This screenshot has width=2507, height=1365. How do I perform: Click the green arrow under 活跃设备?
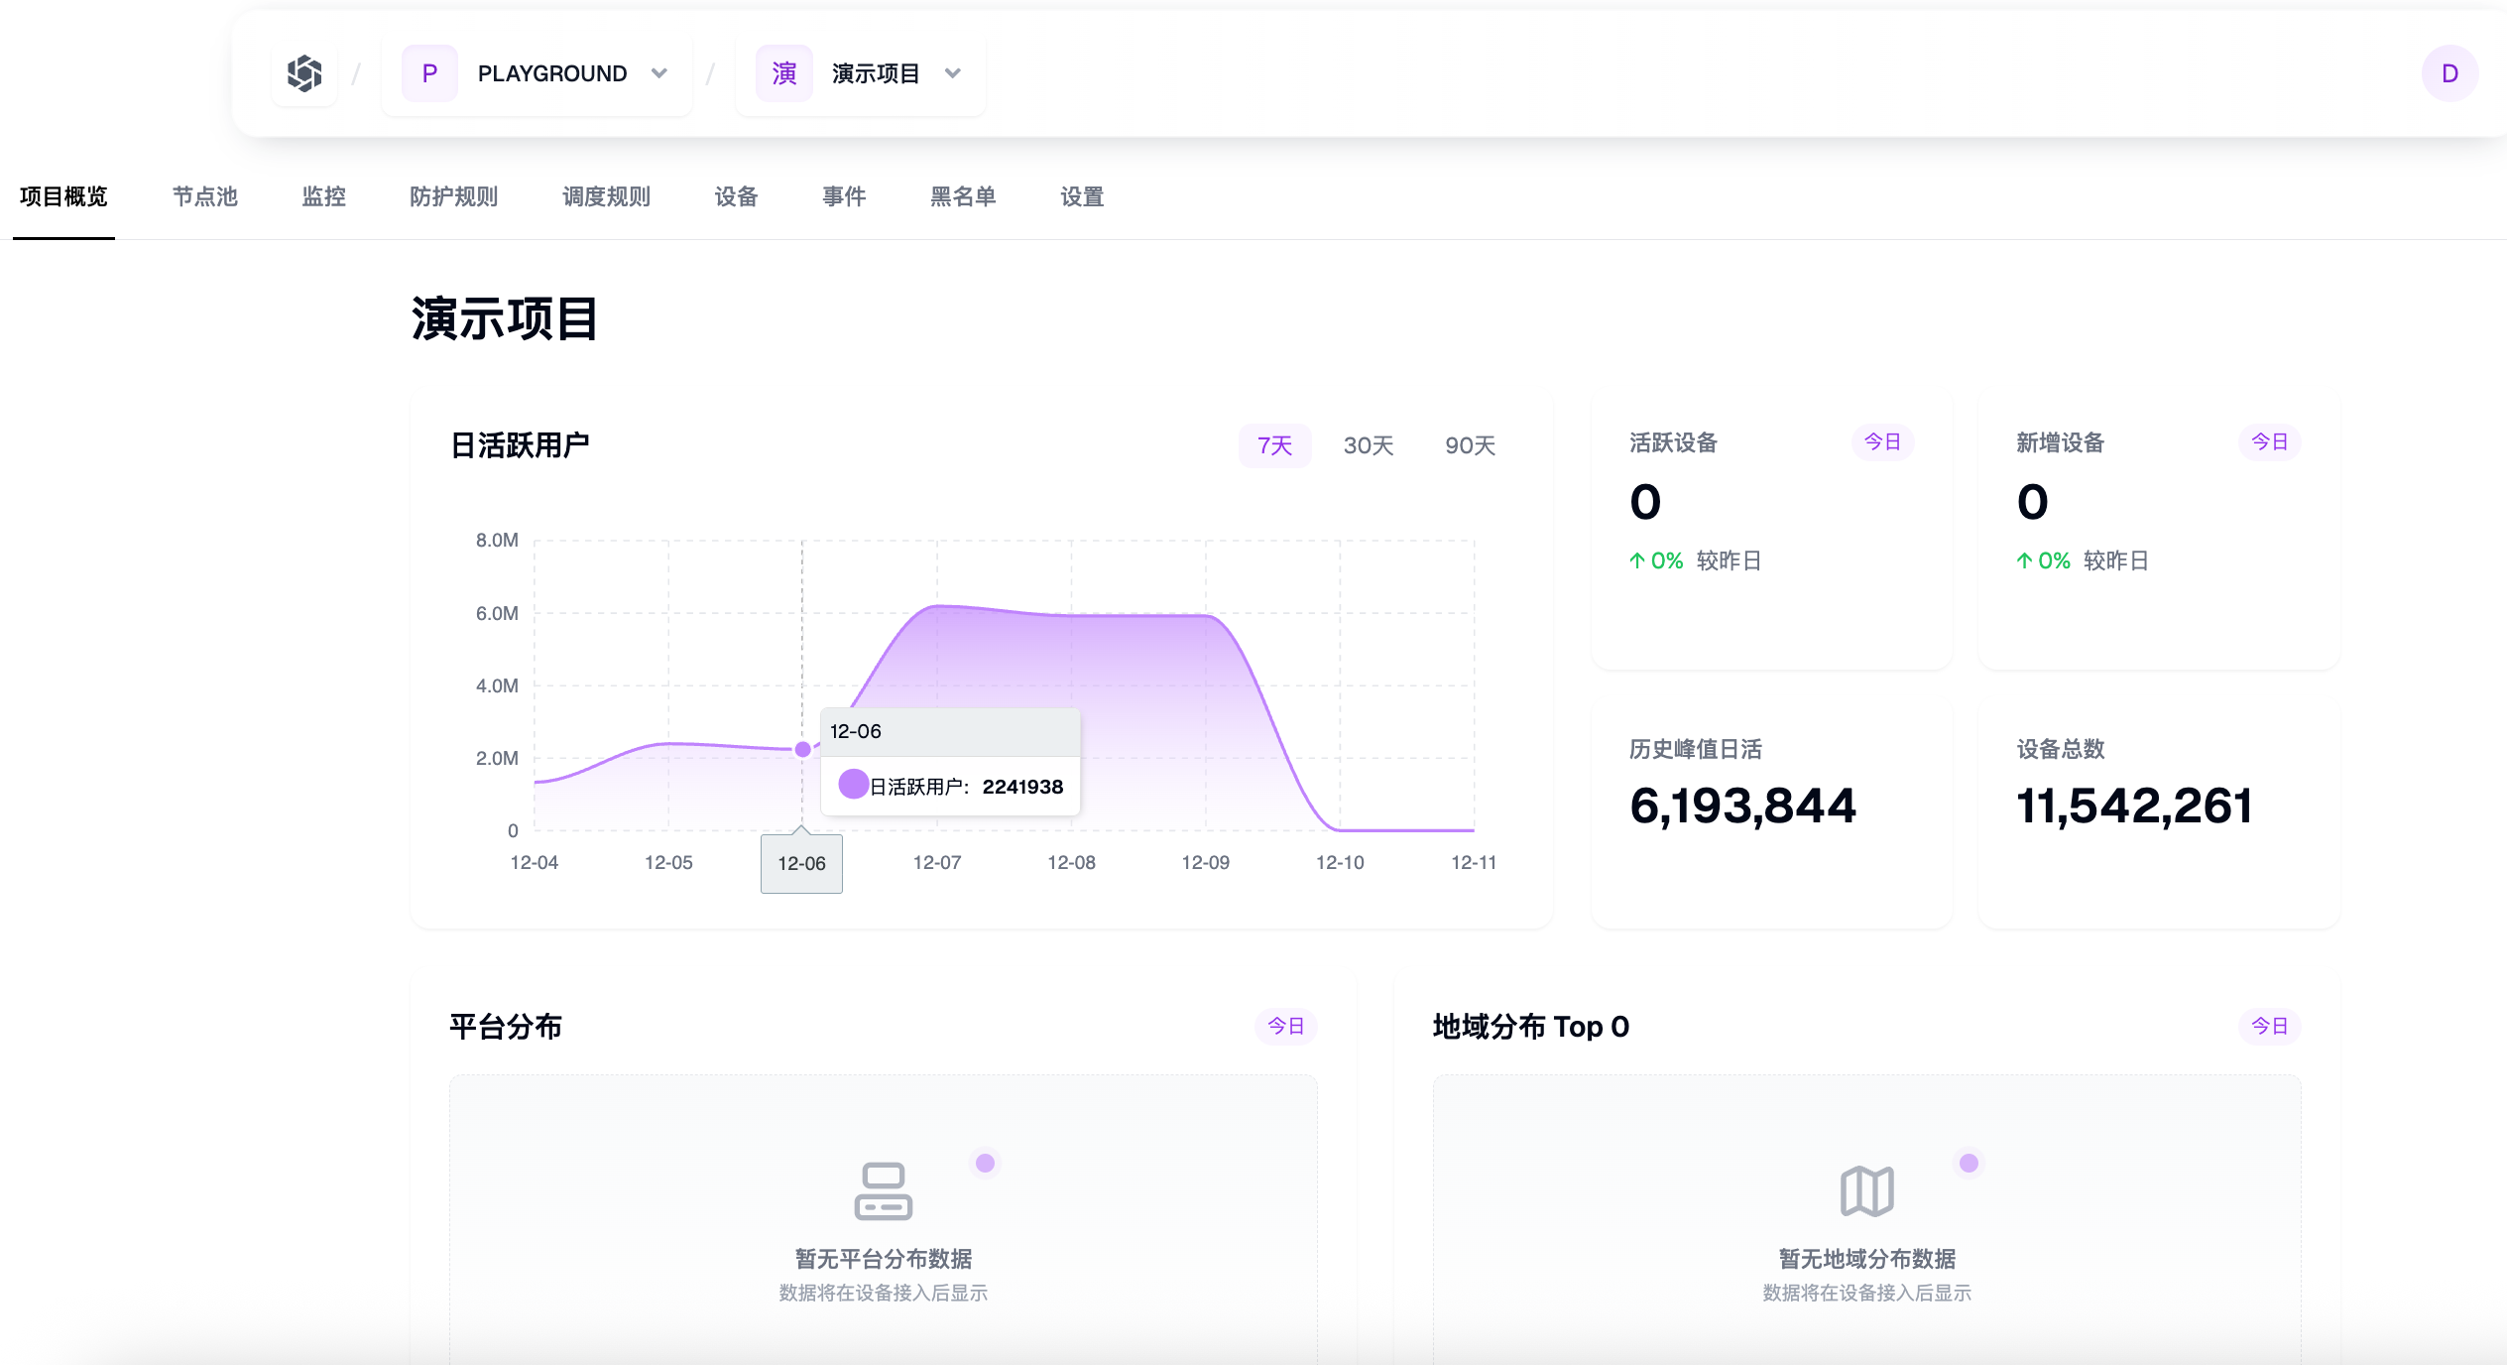coord(1637,561)
